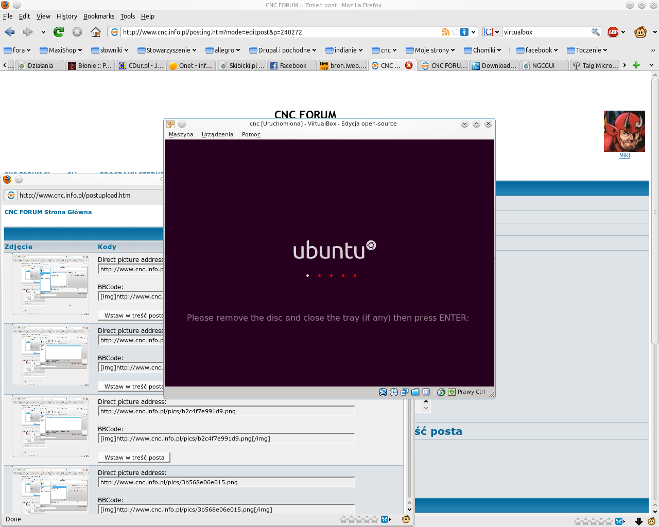The image size is (659, 527).
Task: Close the active CNC tab
Action: (409, 65)
